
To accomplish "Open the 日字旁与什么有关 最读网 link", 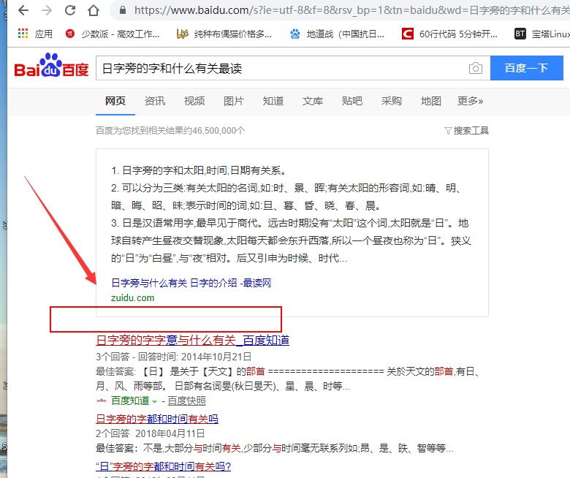I will 191,283.
